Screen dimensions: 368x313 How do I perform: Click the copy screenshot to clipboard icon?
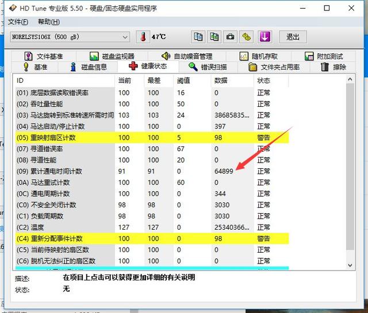(x=214, y=37)
